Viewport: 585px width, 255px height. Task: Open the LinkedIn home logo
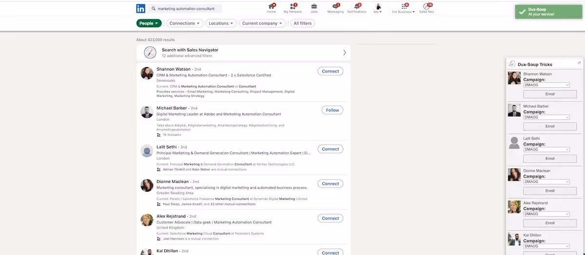[140, 8]
